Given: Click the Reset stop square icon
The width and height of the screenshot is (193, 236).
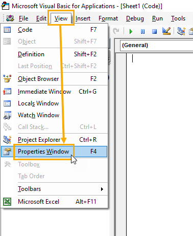Looking at the screenshot, I should pos(154,32).
